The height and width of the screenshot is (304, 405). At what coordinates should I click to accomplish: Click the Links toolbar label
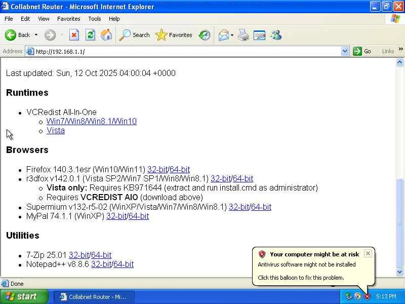point(388,51)
